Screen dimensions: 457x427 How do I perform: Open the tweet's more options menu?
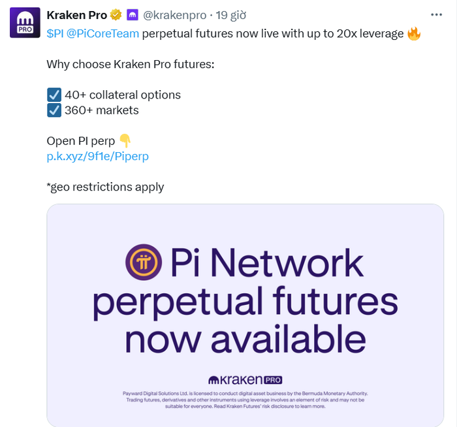[x=435, y=15]
